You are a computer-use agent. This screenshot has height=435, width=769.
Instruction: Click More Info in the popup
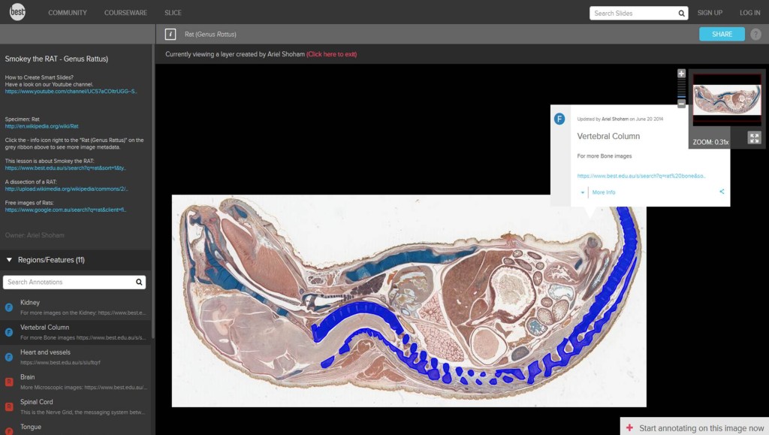coord(604,192)
